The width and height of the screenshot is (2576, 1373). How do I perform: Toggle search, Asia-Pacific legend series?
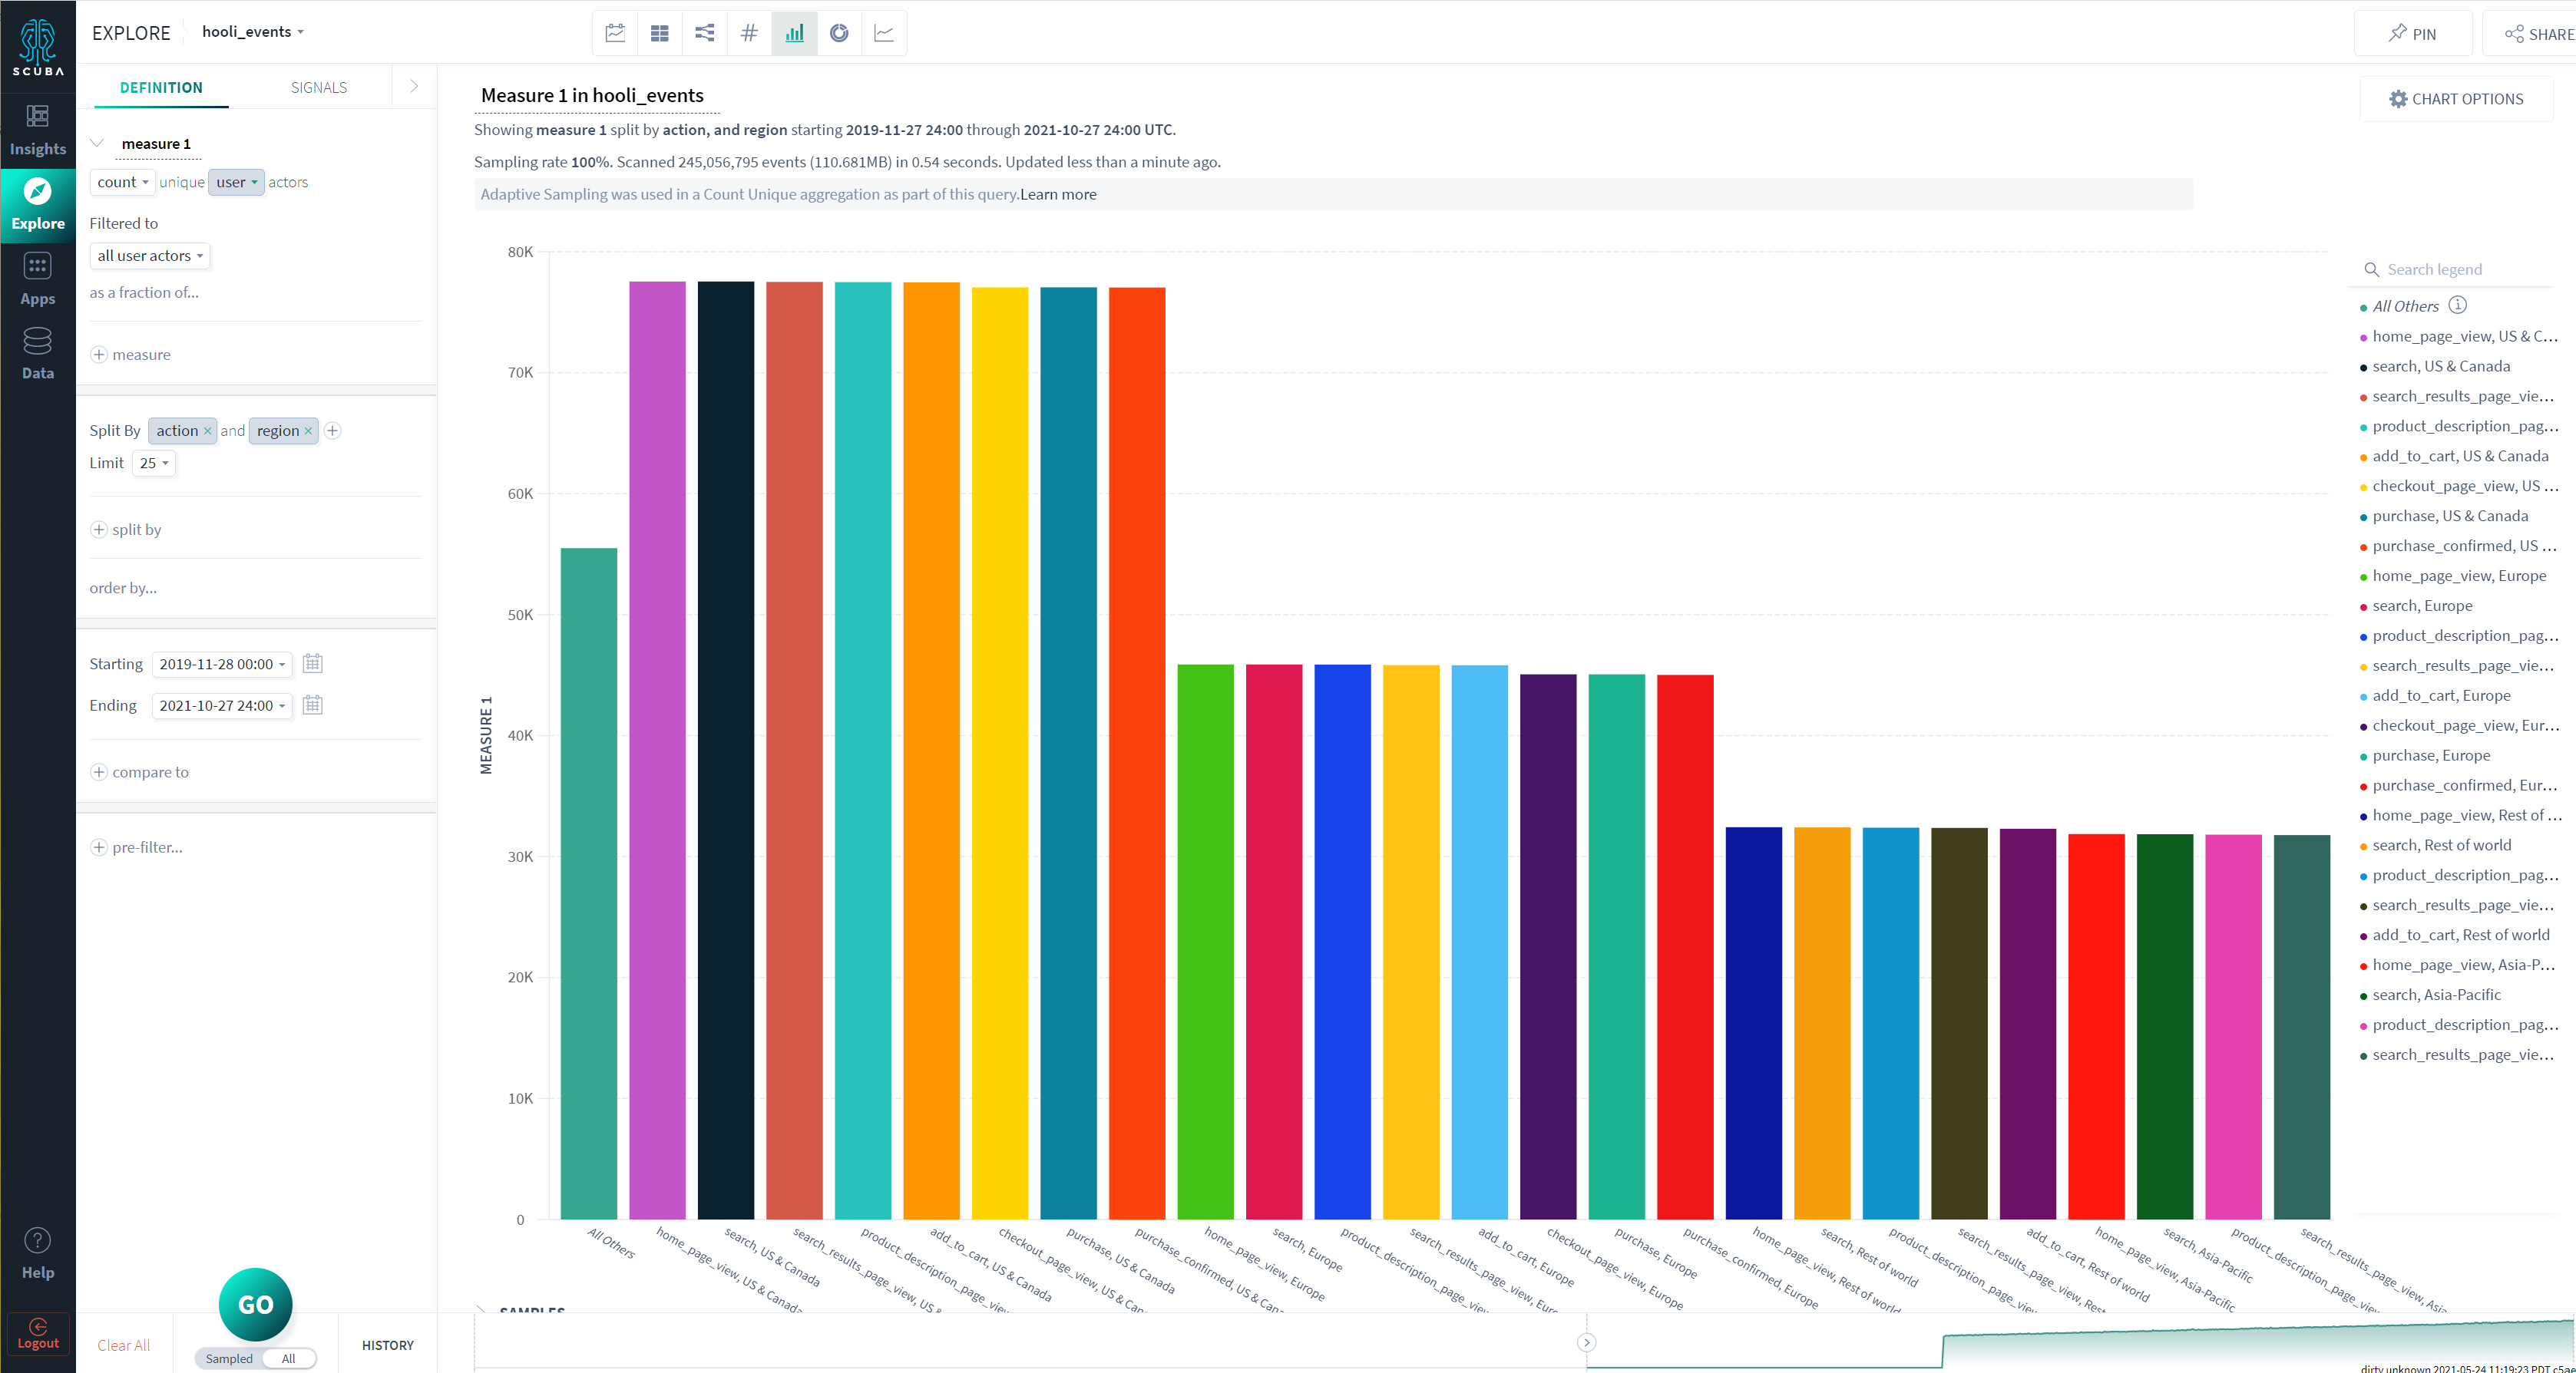tap(2430, 995)
